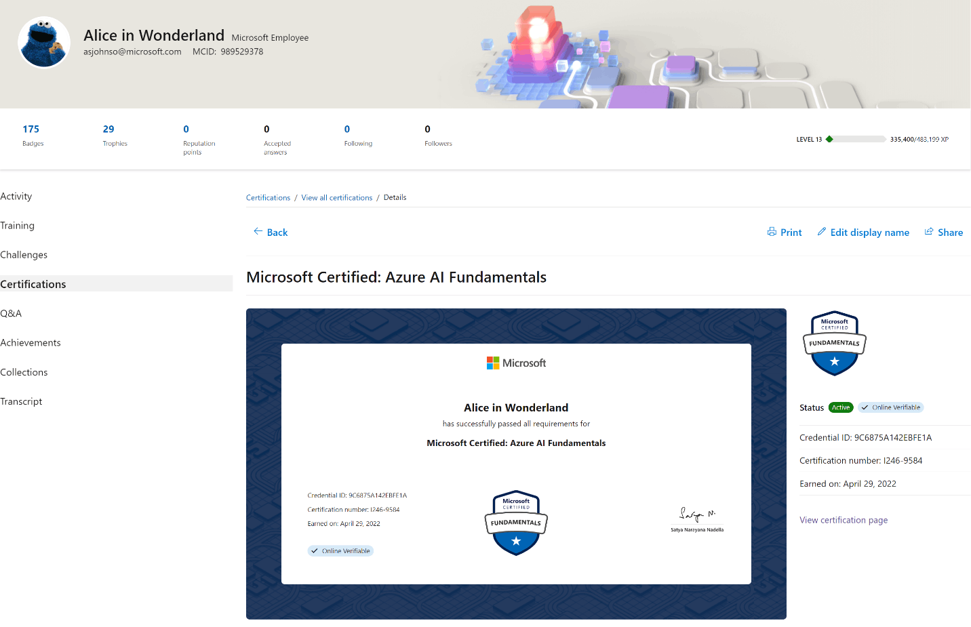The image size is (971, 627).
Task: Click the Fundamentals badge beside the certificate
Action: pos(835,344)
